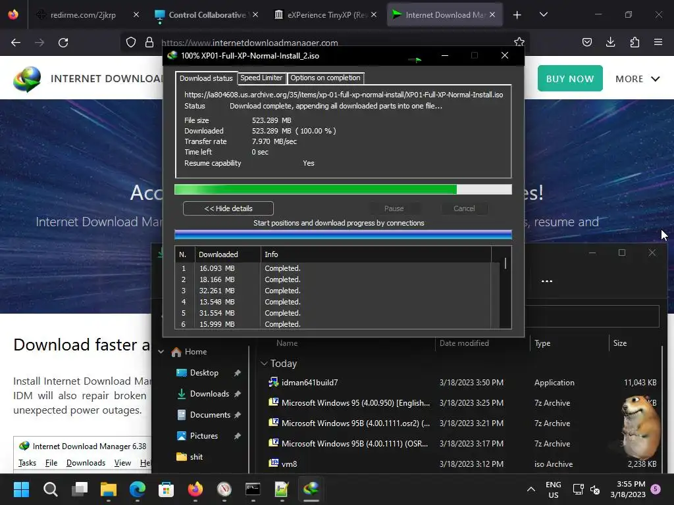
Task: Open a new Firefox tab with plus icon
Action: click(517, 15)
